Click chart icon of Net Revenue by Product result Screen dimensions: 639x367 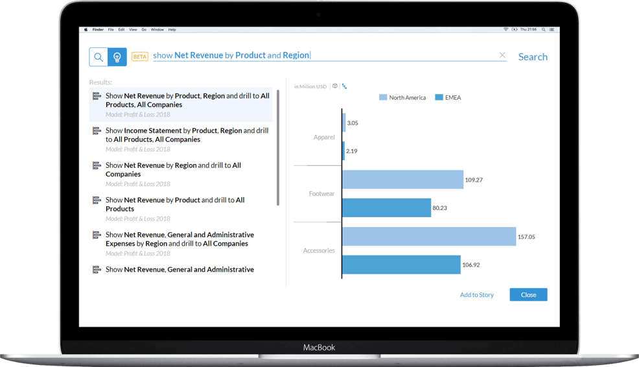click(97, 200)
